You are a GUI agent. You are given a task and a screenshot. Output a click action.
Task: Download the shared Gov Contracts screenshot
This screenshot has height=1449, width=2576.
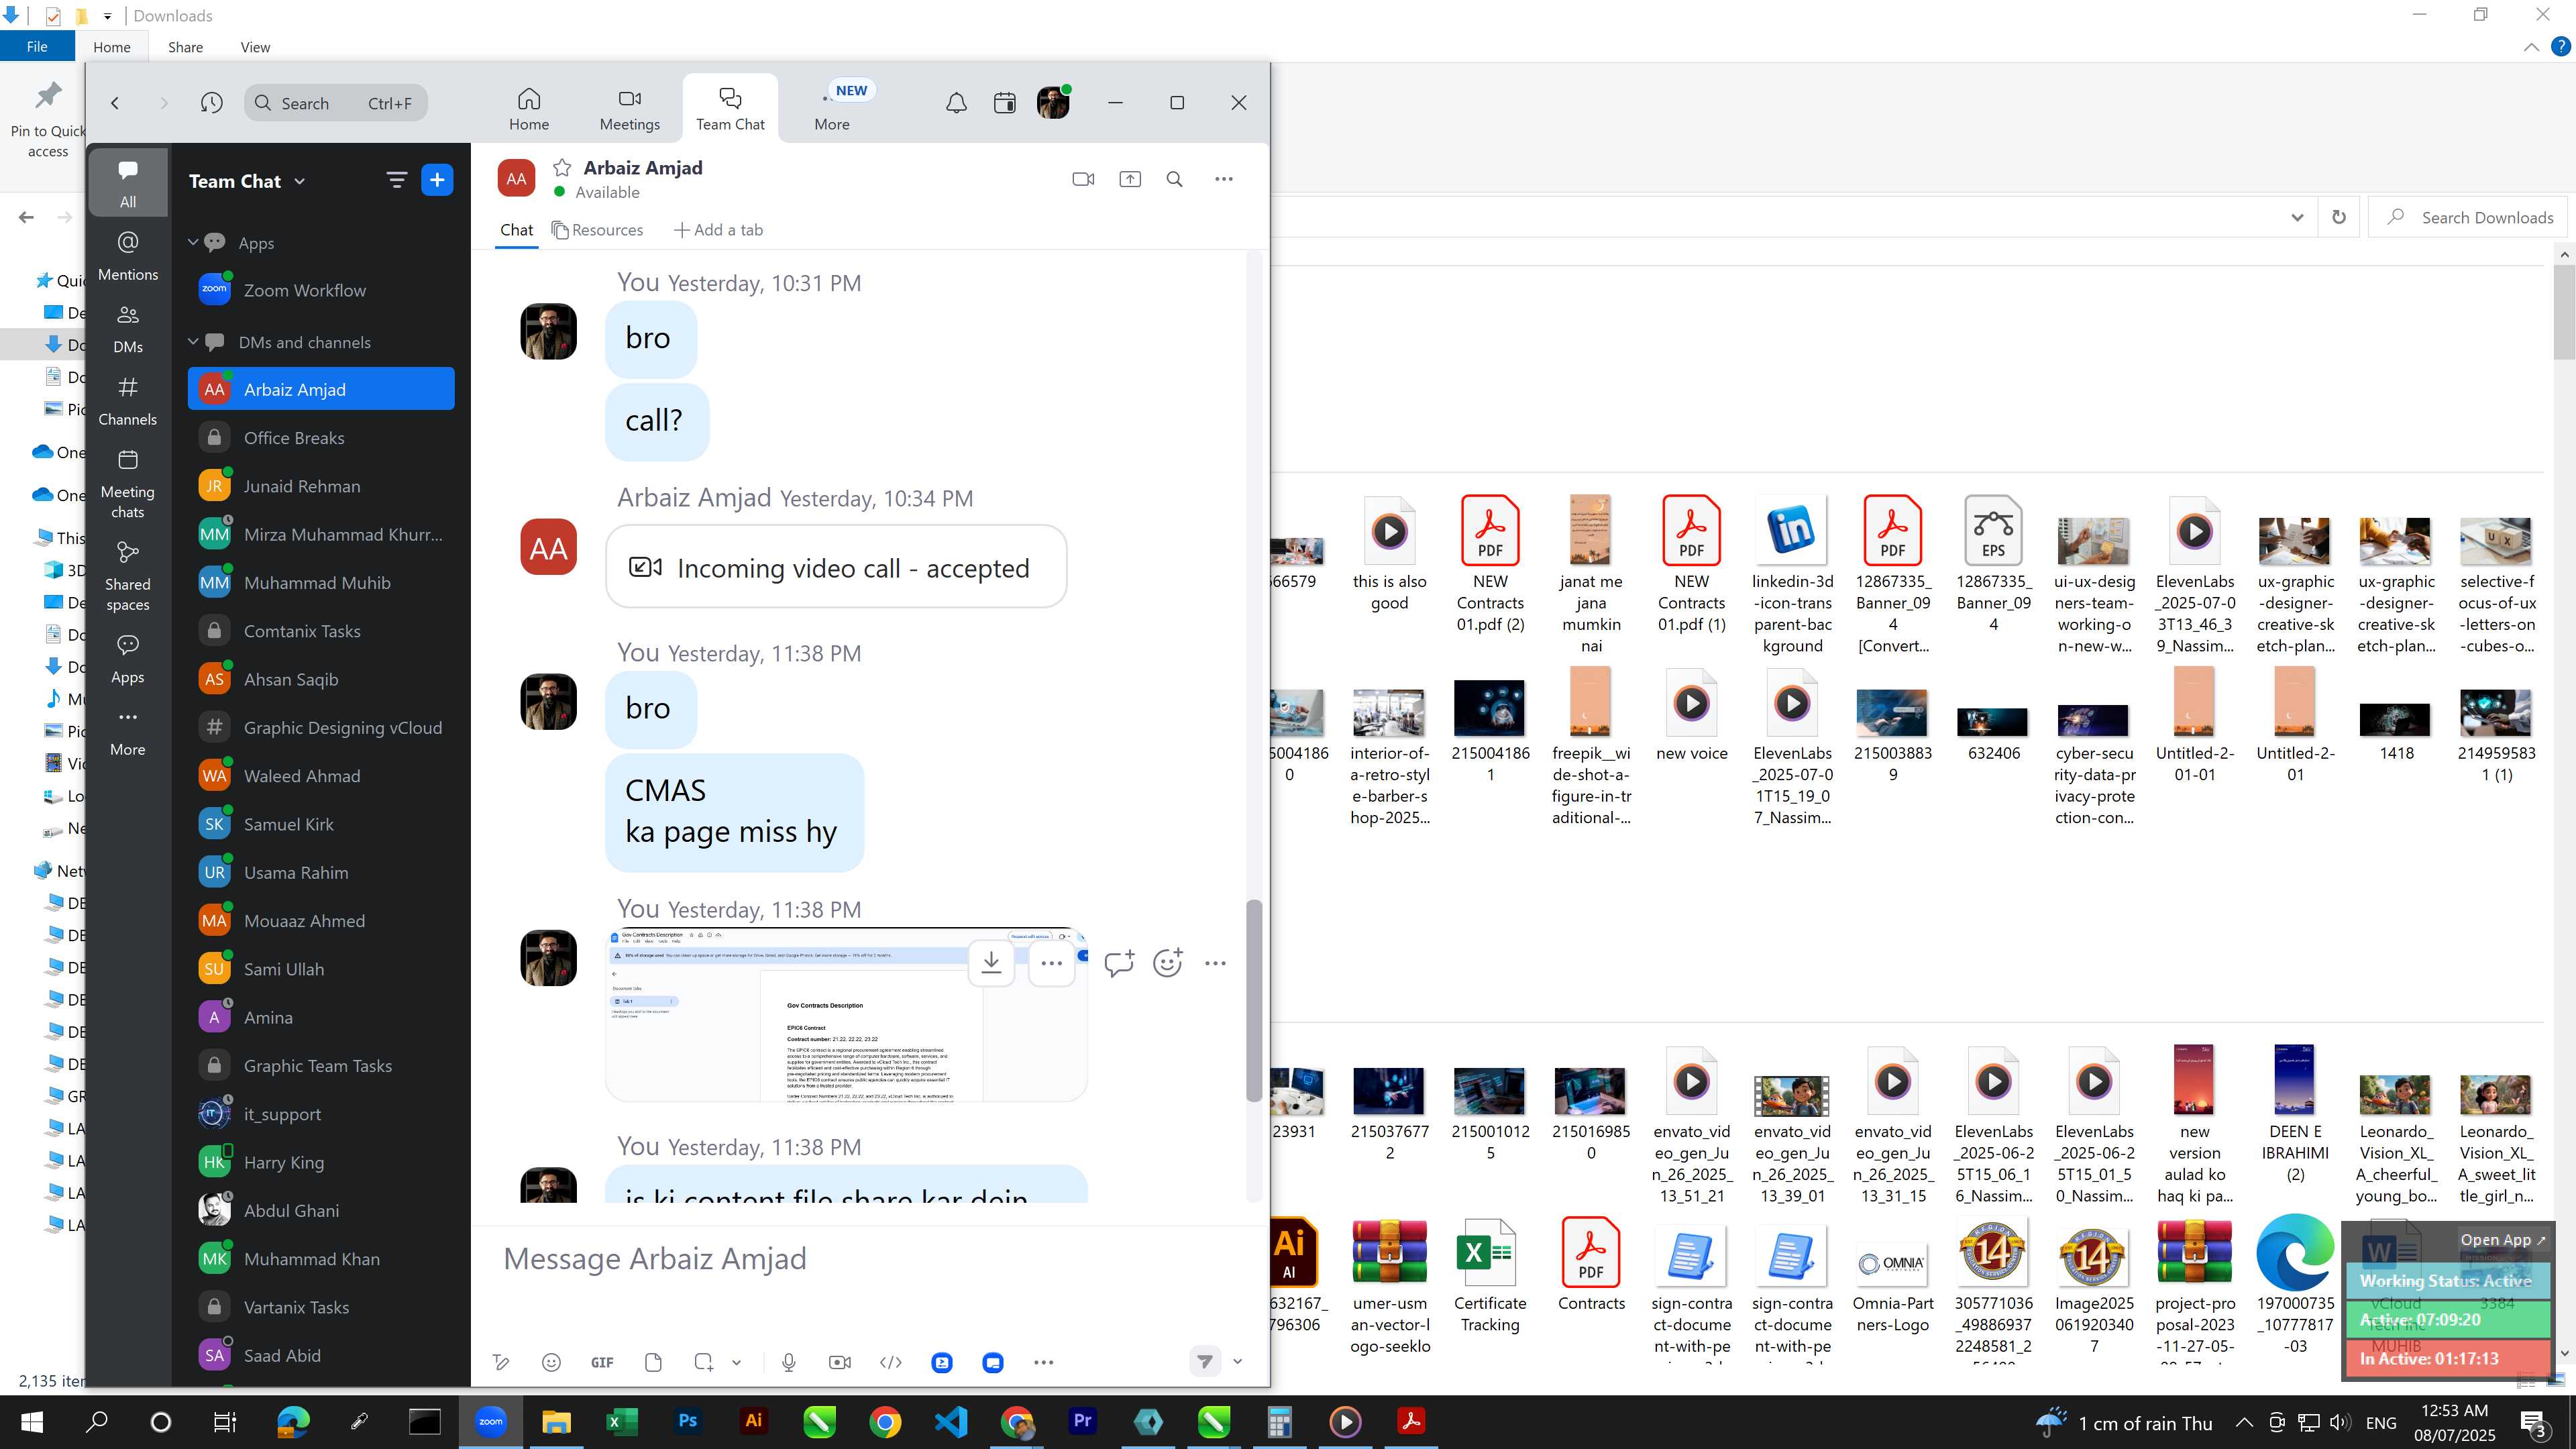(991, 962)
